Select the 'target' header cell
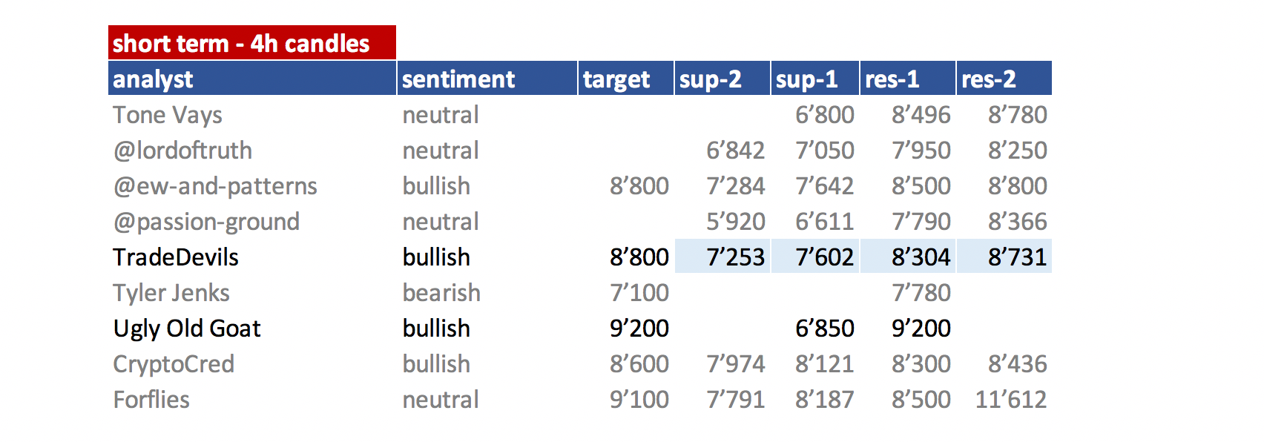Viewport: 1264px width, 442px height. click(x=626, y=79)
